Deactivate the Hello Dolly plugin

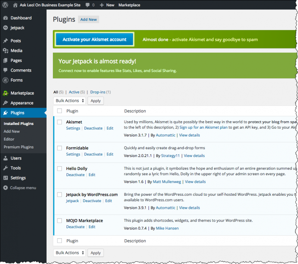click(x=75, y=175)
